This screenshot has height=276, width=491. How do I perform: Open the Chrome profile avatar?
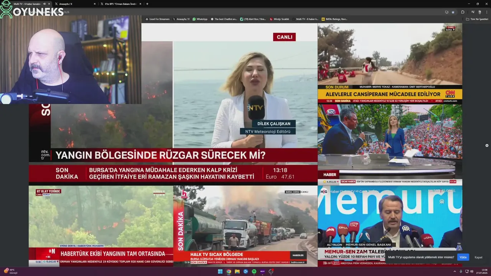(479, 12)
